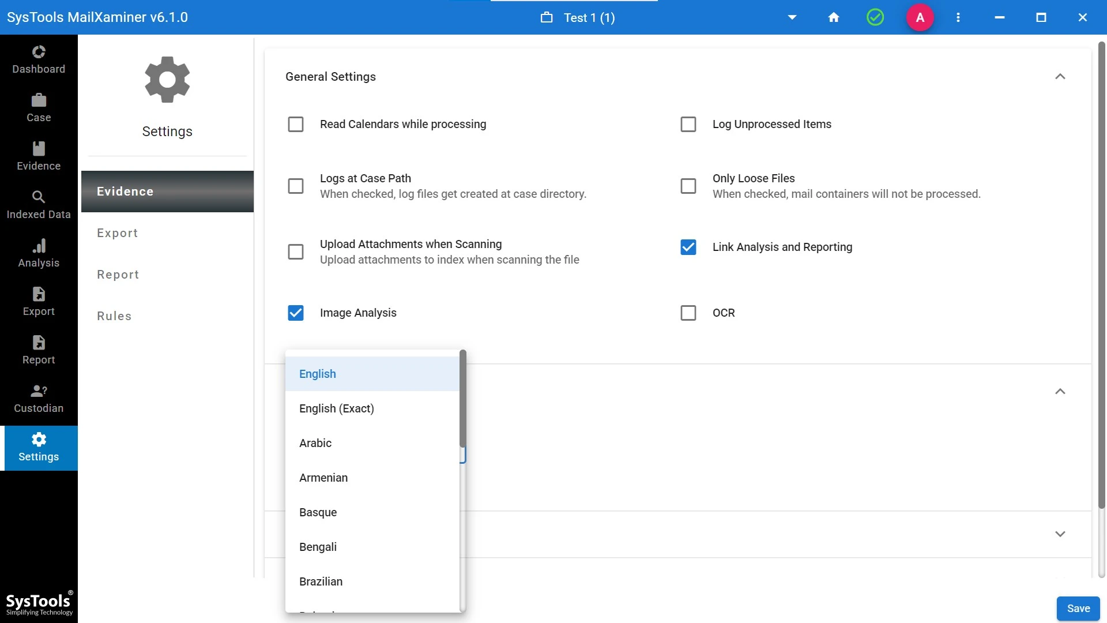Screen dimensions: 1107x623
Task: Select English (Exact) option
Action: click(372, 408)
